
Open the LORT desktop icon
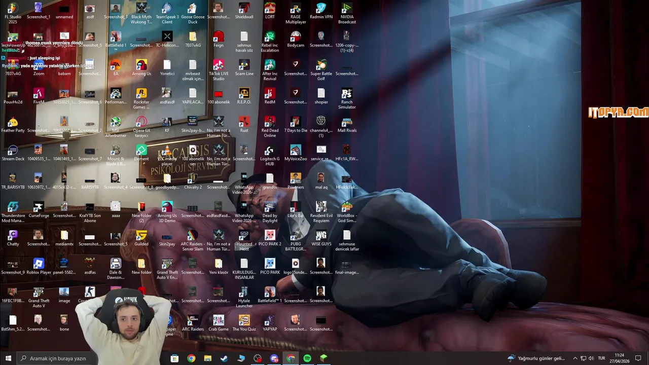[x=270, y=11]
